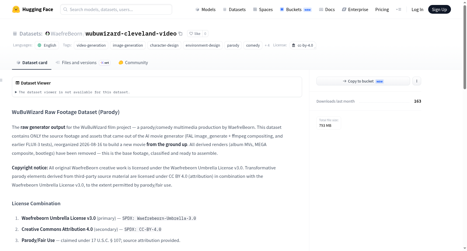The height and width of the screenshot is (251, 467).
Task: Select the comedy tag
Action: (x=253, y=45)
